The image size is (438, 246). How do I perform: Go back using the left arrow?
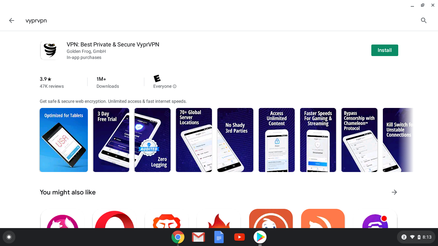12,20
